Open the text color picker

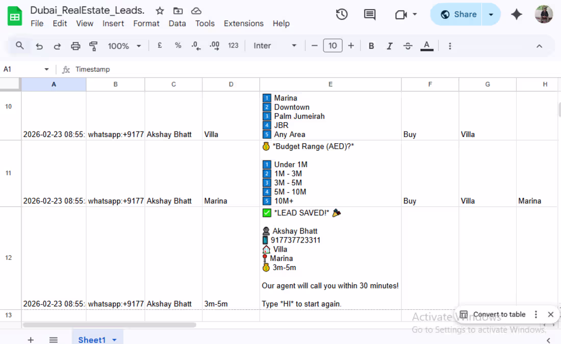pos(426,46)
